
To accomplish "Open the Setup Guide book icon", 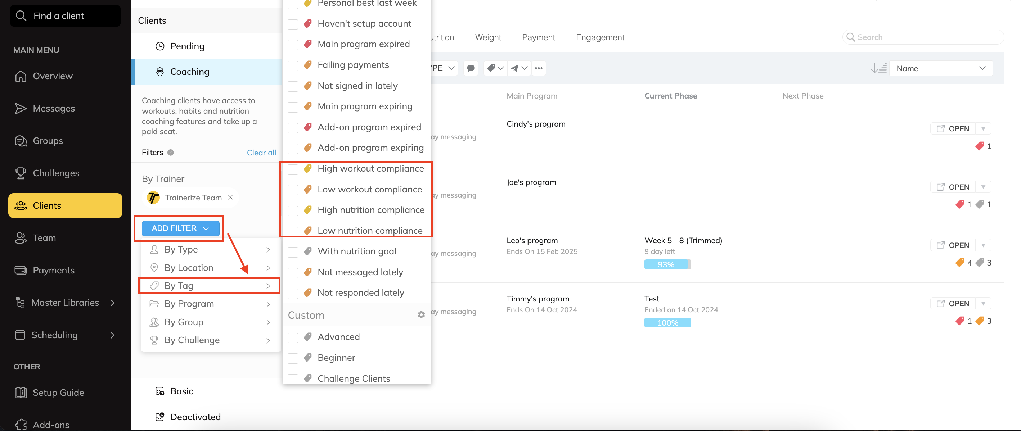I will (x=21, y=393).
